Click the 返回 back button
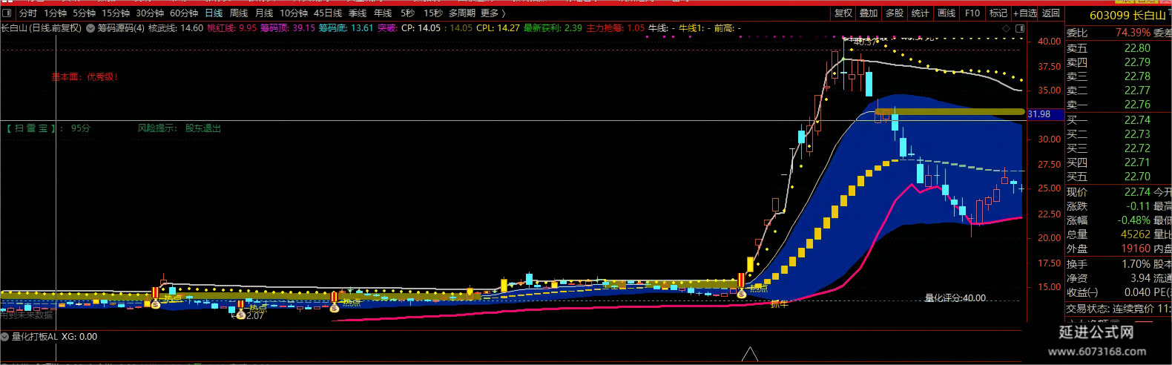Image resolution: width=1172 pixels, height=365 pixels. coord(1051,13)
